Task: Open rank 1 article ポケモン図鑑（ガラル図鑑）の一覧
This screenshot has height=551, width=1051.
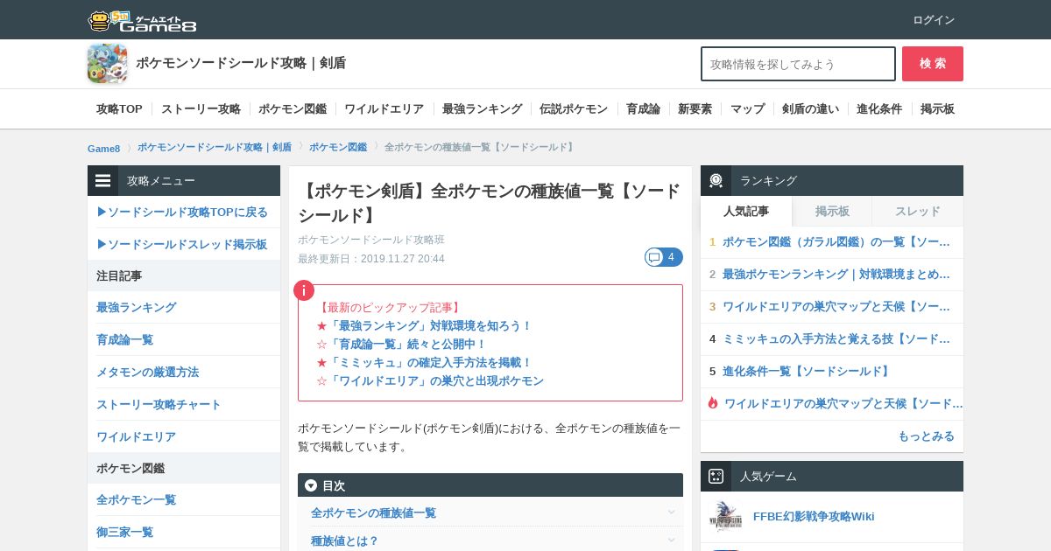Action: coord(836,241)
